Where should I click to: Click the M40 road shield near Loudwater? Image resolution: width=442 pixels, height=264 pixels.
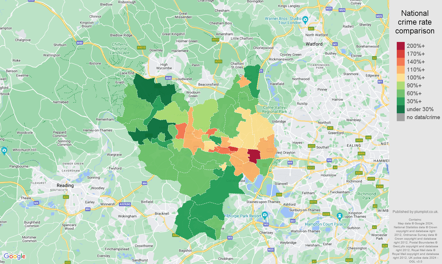pos(168,78)
